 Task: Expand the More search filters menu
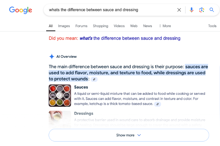point(165,26)
